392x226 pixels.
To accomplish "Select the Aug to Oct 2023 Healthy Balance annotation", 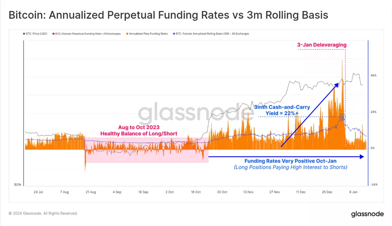I will [138, 130].
